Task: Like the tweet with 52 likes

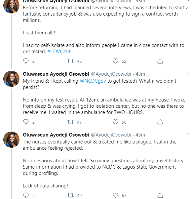Action: click(x=115, y=61)
